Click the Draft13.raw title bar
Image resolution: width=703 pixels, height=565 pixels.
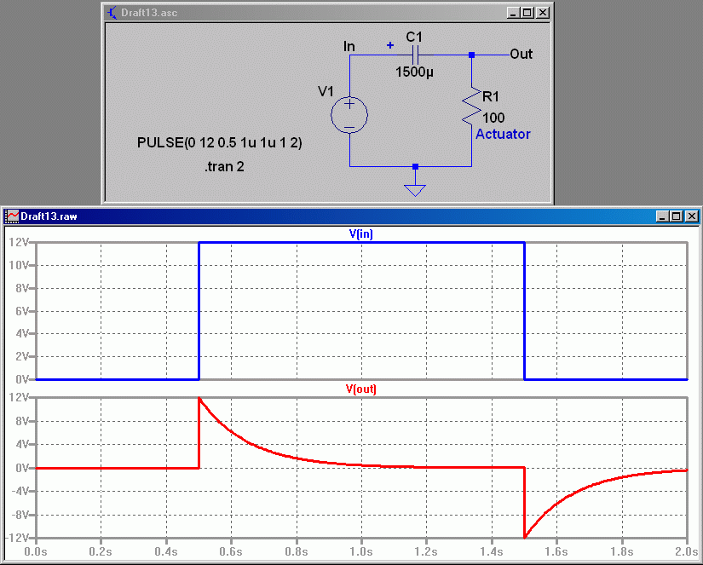click(x=351, y=216)
